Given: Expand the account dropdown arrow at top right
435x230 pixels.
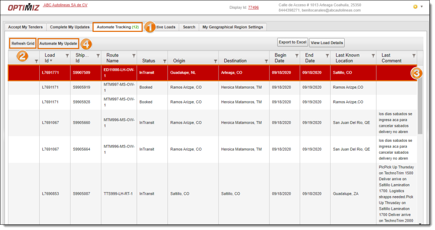Looking at the screenshot, I should pyautogui.click(x=422, y=7).
